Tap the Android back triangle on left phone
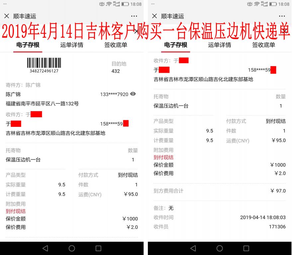292x255 pixels. click(x=46, y=248)
